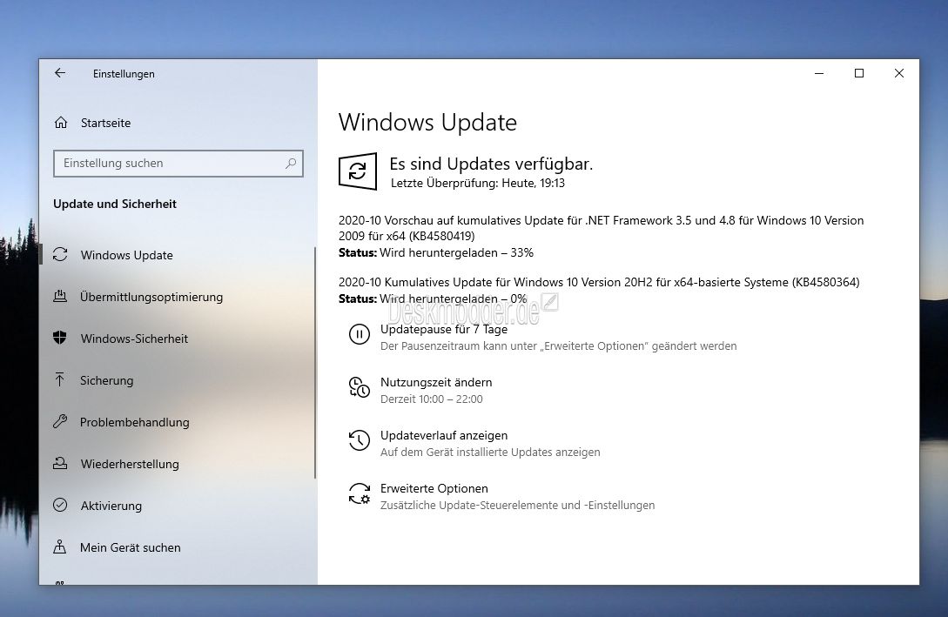Open Nutzungszeit ändern

point(436,382)
